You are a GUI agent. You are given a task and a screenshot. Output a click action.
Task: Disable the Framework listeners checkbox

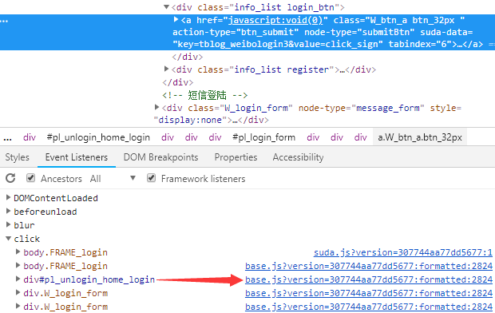coord(151,178)
